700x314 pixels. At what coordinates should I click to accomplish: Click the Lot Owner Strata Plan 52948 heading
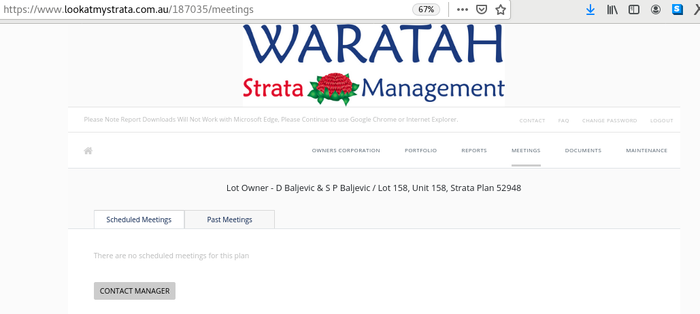(x=373, y=188)
